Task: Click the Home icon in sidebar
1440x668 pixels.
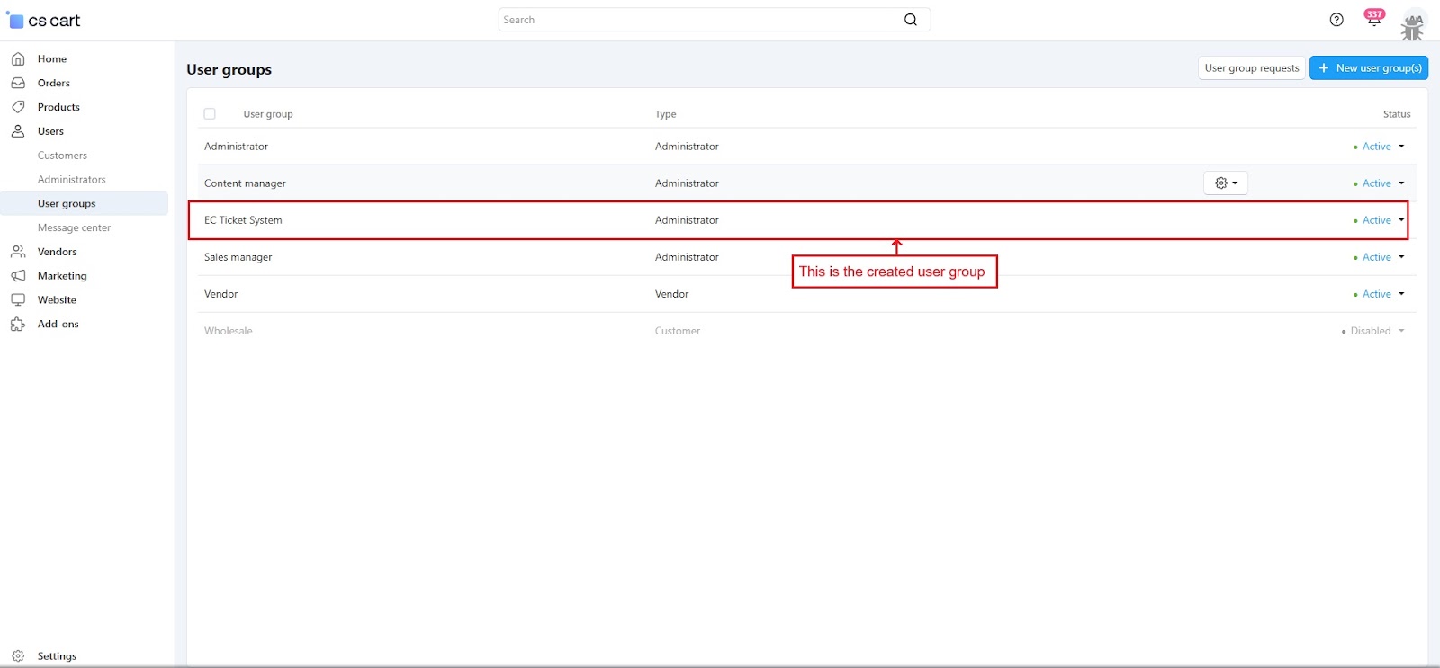Action: (x=18, y=59)
